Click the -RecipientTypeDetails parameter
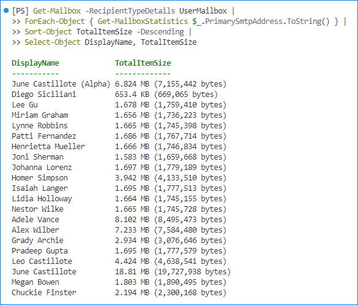The height and width of the screenshot is (305, 358). [130, 10]
